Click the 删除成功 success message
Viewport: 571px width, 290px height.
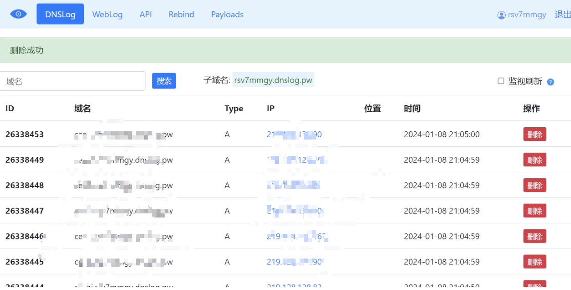point(27,50)
